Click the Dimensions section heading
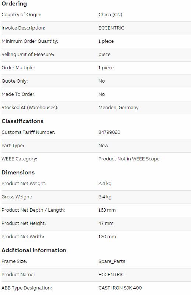Screen dimensions: 191x295 (x=18, y=173)
